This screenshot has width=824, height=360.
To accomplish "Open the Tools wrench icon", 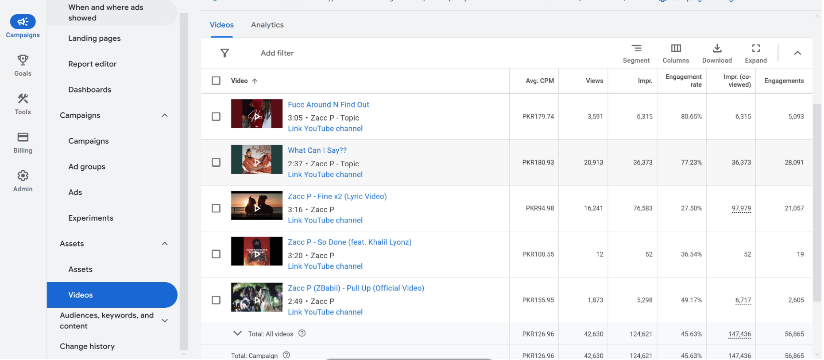I will point(23,99).
